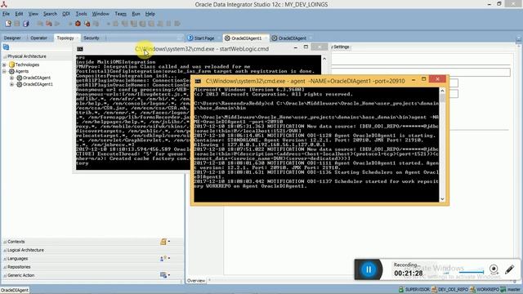Expand the Contexts panel

click(x=5, y=242)
